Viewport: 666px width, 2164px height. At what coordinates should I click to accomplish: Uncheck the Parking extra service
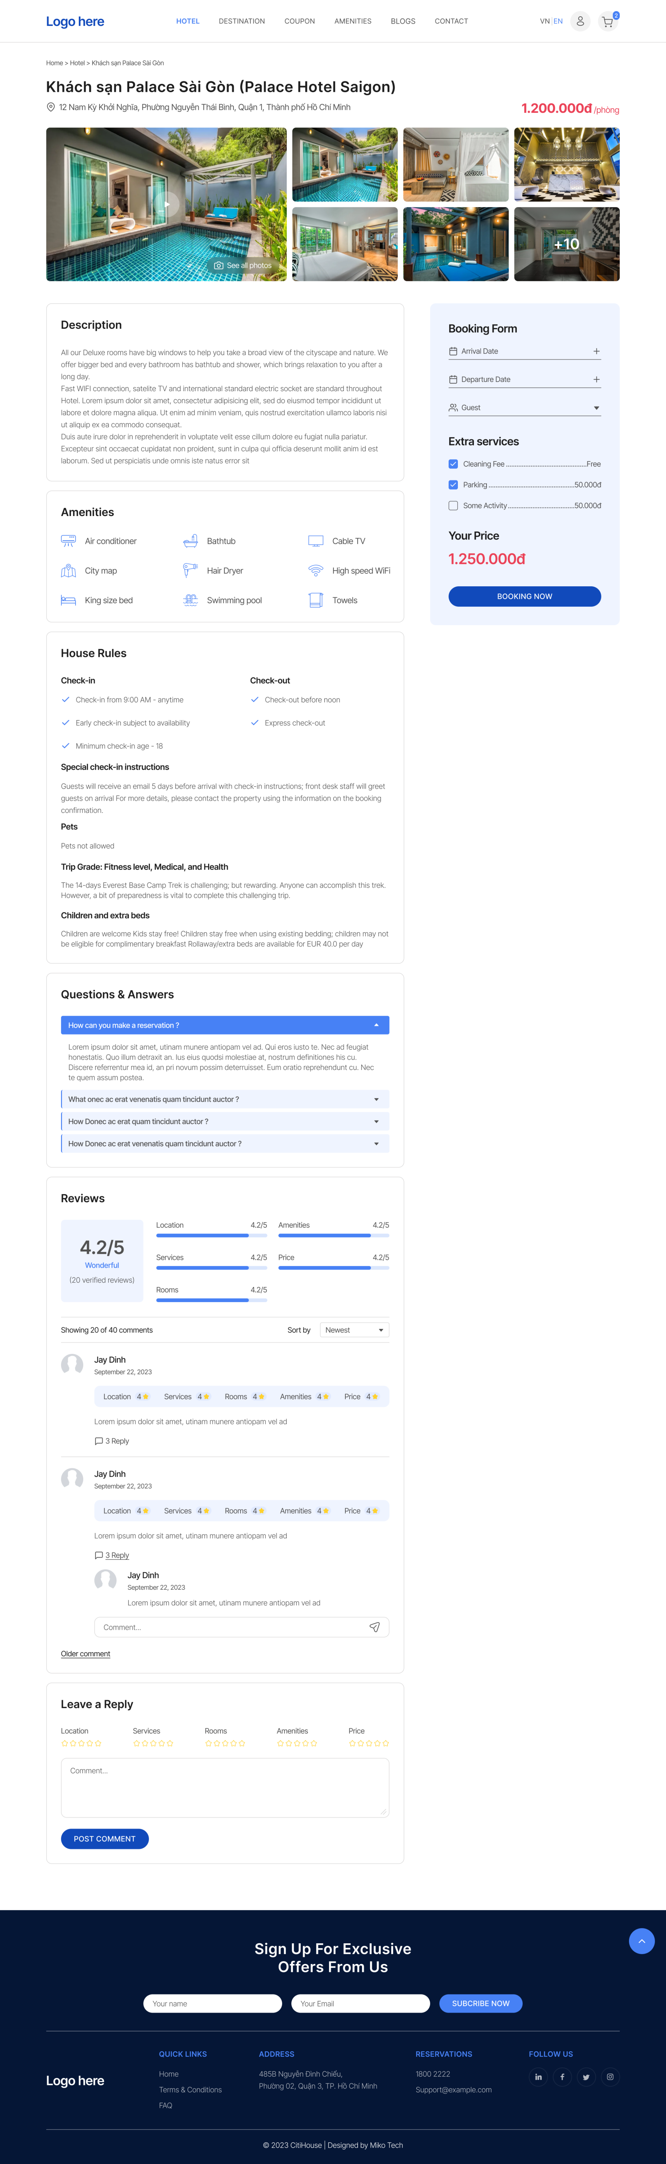454,485
